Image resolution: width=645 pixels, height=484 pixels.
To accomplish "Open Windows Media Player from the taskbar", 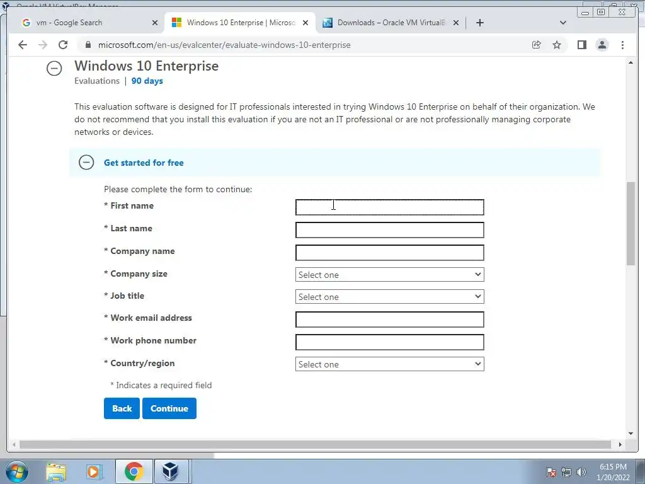I will [x=93, y=471].
